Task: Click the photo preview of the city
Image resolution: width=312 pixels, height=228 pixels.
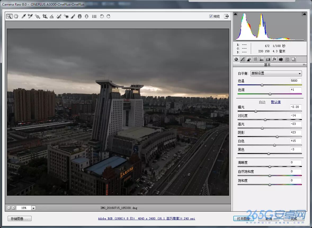Action: click(x=118, y=112)
